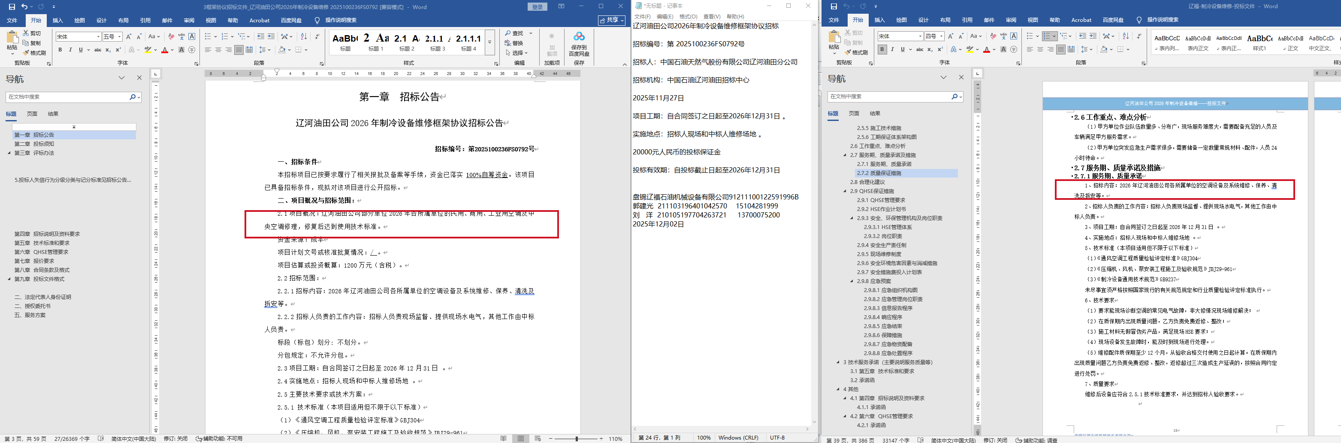Screen dimensions: 1341x443
Task: Go to 第二章 投标须知 in left navigation
Action: [x=34, y=144]
